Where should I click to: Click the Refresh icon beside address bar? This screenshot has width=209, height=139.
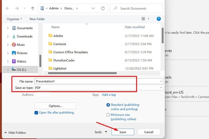103,8
